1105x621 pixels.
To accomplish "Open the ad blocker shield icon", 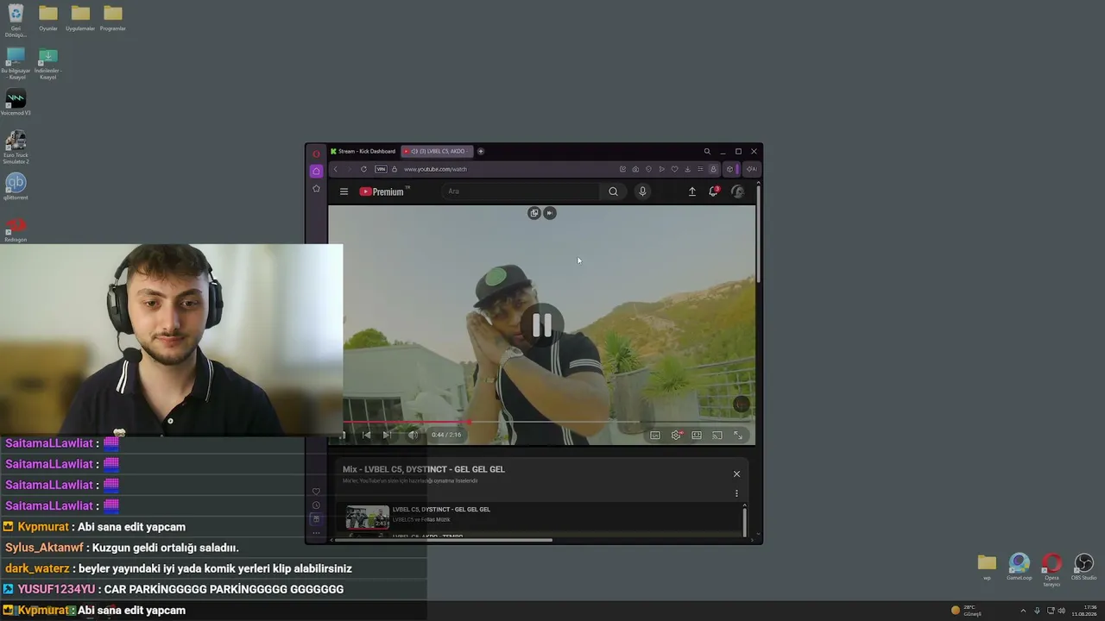I will [x=648, y=169].
